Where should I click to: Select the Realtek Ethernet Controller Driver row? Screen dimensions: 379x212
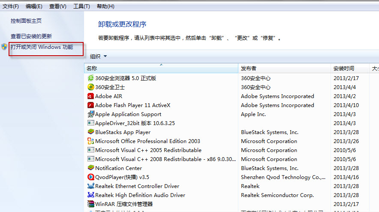pos(137,186)
